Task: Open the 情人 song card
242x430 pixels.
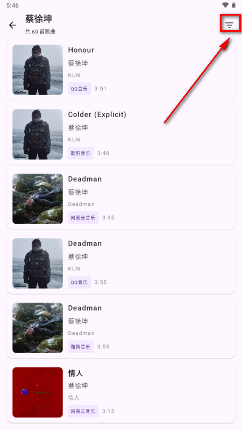Action: click(121, 392)
